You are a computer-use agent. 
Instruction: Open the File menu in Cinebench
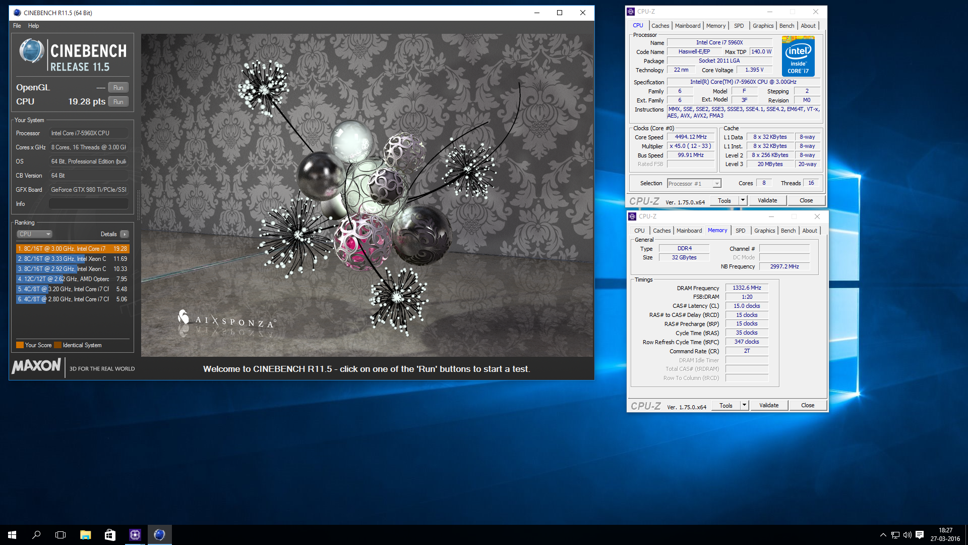pyautogui.click(x=17, y=26)
